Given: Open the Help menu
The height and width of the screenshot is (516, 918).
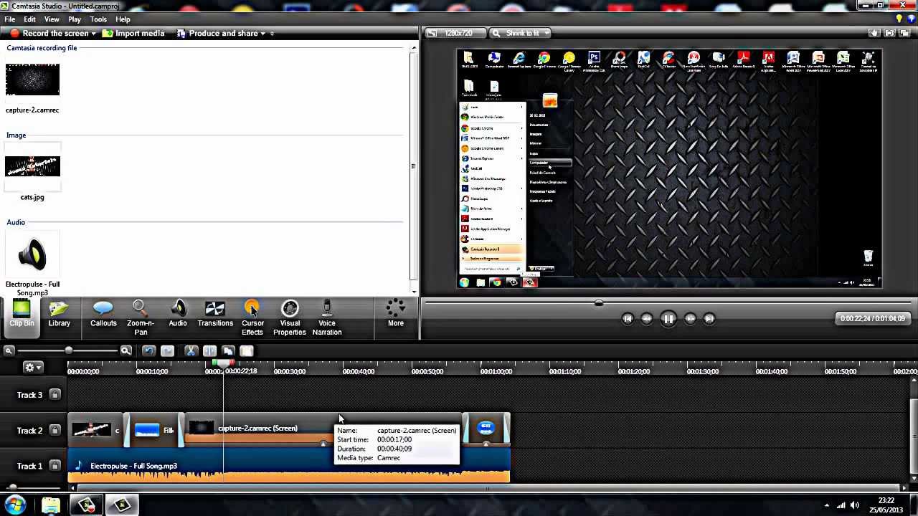Looking at the screenshot, I should tap(123, 19).
